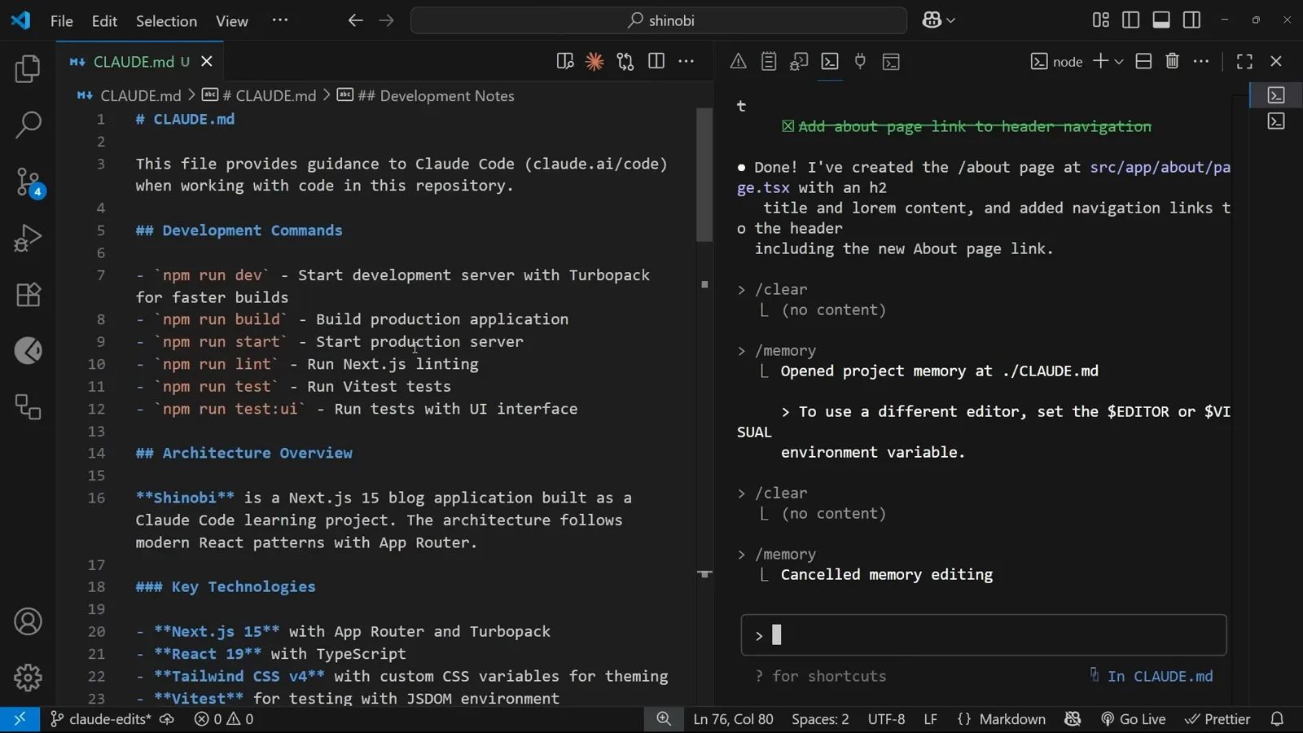Click errors and warnings count
This screenshot has width=1303, height=733.
coord(224,719)
